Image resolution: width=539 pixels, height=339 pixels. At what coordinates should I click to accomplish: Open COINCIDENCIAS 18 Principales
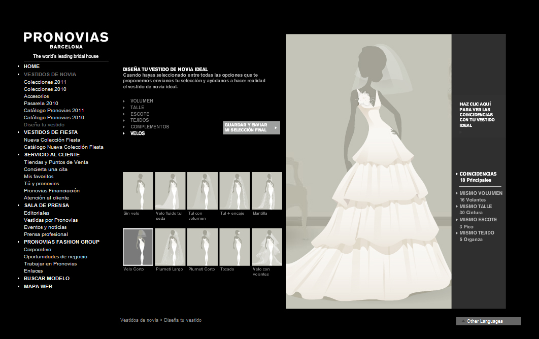click(478, 177)
